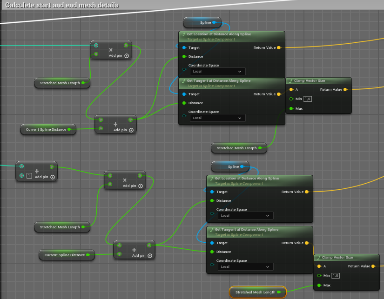
Task: Click yellow Return Value pin on upper Get Tangent node
Action: [279, 94]
